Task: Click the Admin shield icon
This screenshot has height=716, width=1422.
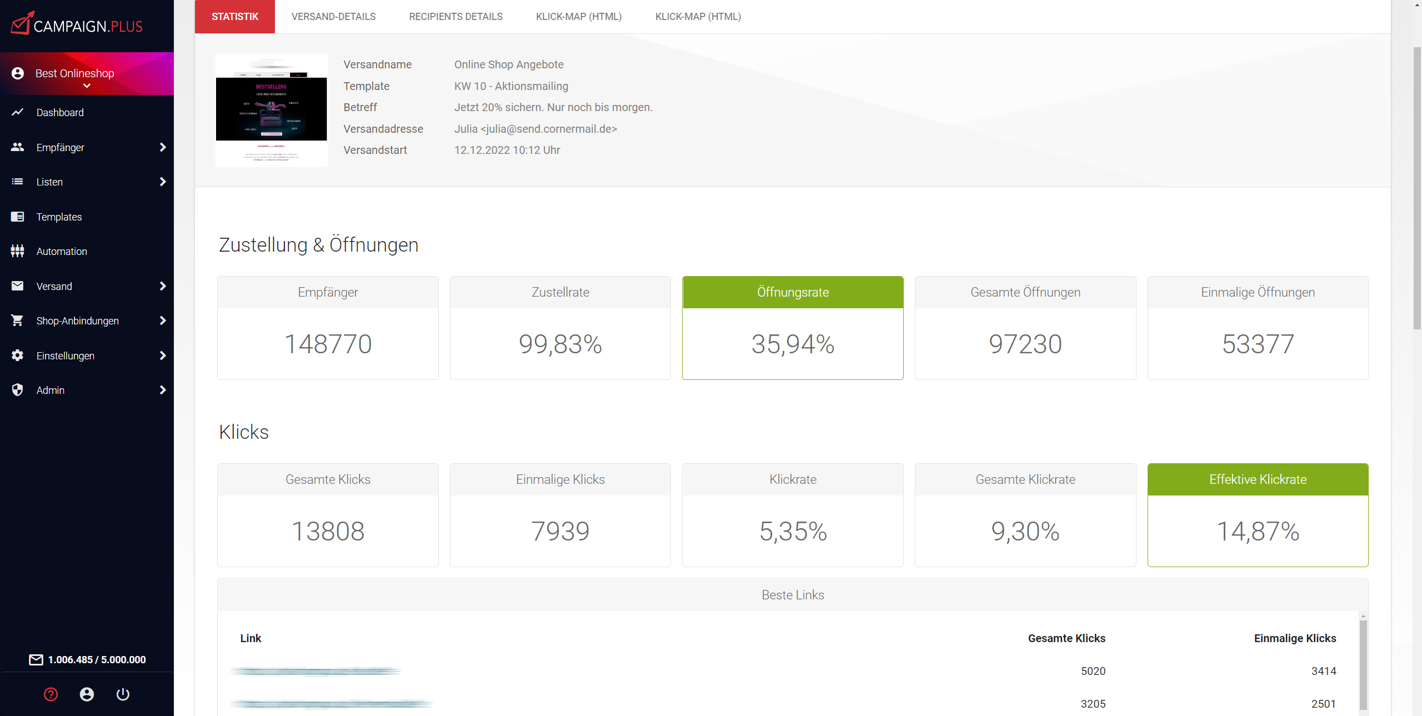Action: 18,390
